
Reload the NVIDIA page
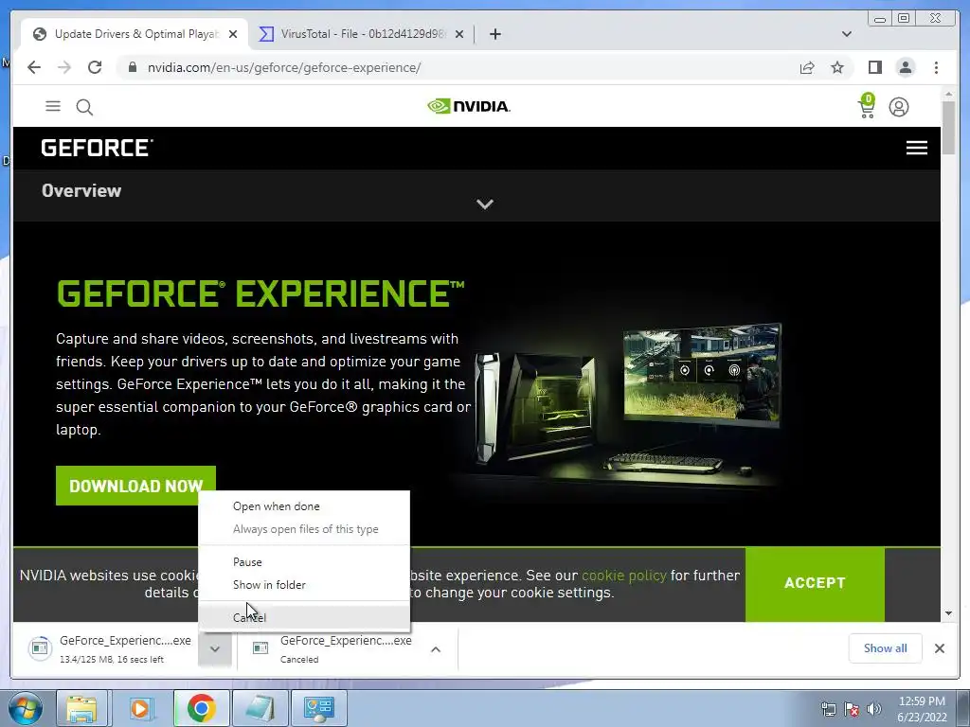coord(95,67)
